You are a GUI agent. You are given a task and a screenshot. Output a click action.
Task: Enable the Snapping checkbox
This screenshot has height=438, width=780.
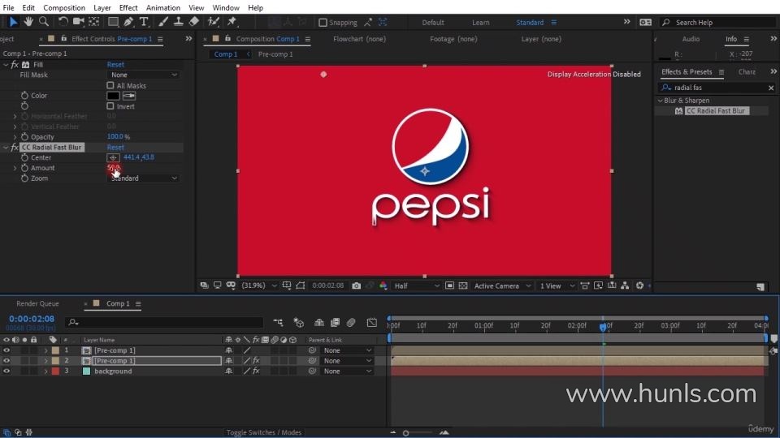pyautogui.click(x=323, y=23)
